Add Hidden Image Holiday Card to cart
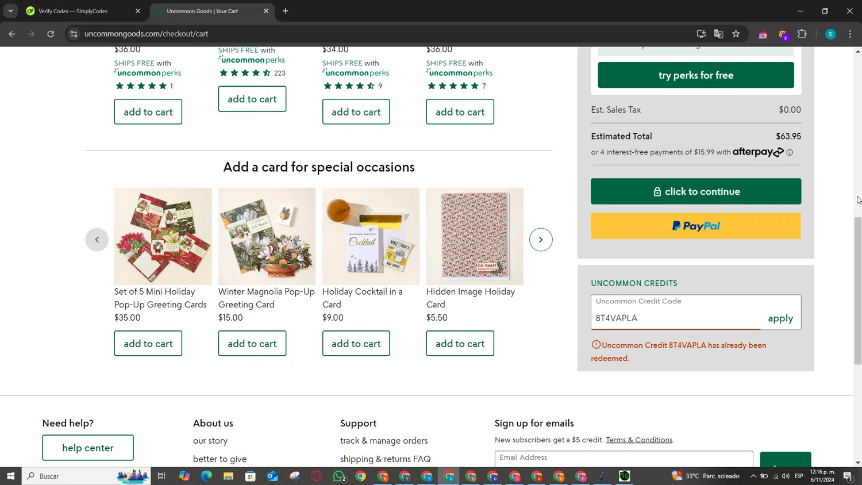Image resolution: width=862 pixels, height=485 pixels. (x=460, y=344)
